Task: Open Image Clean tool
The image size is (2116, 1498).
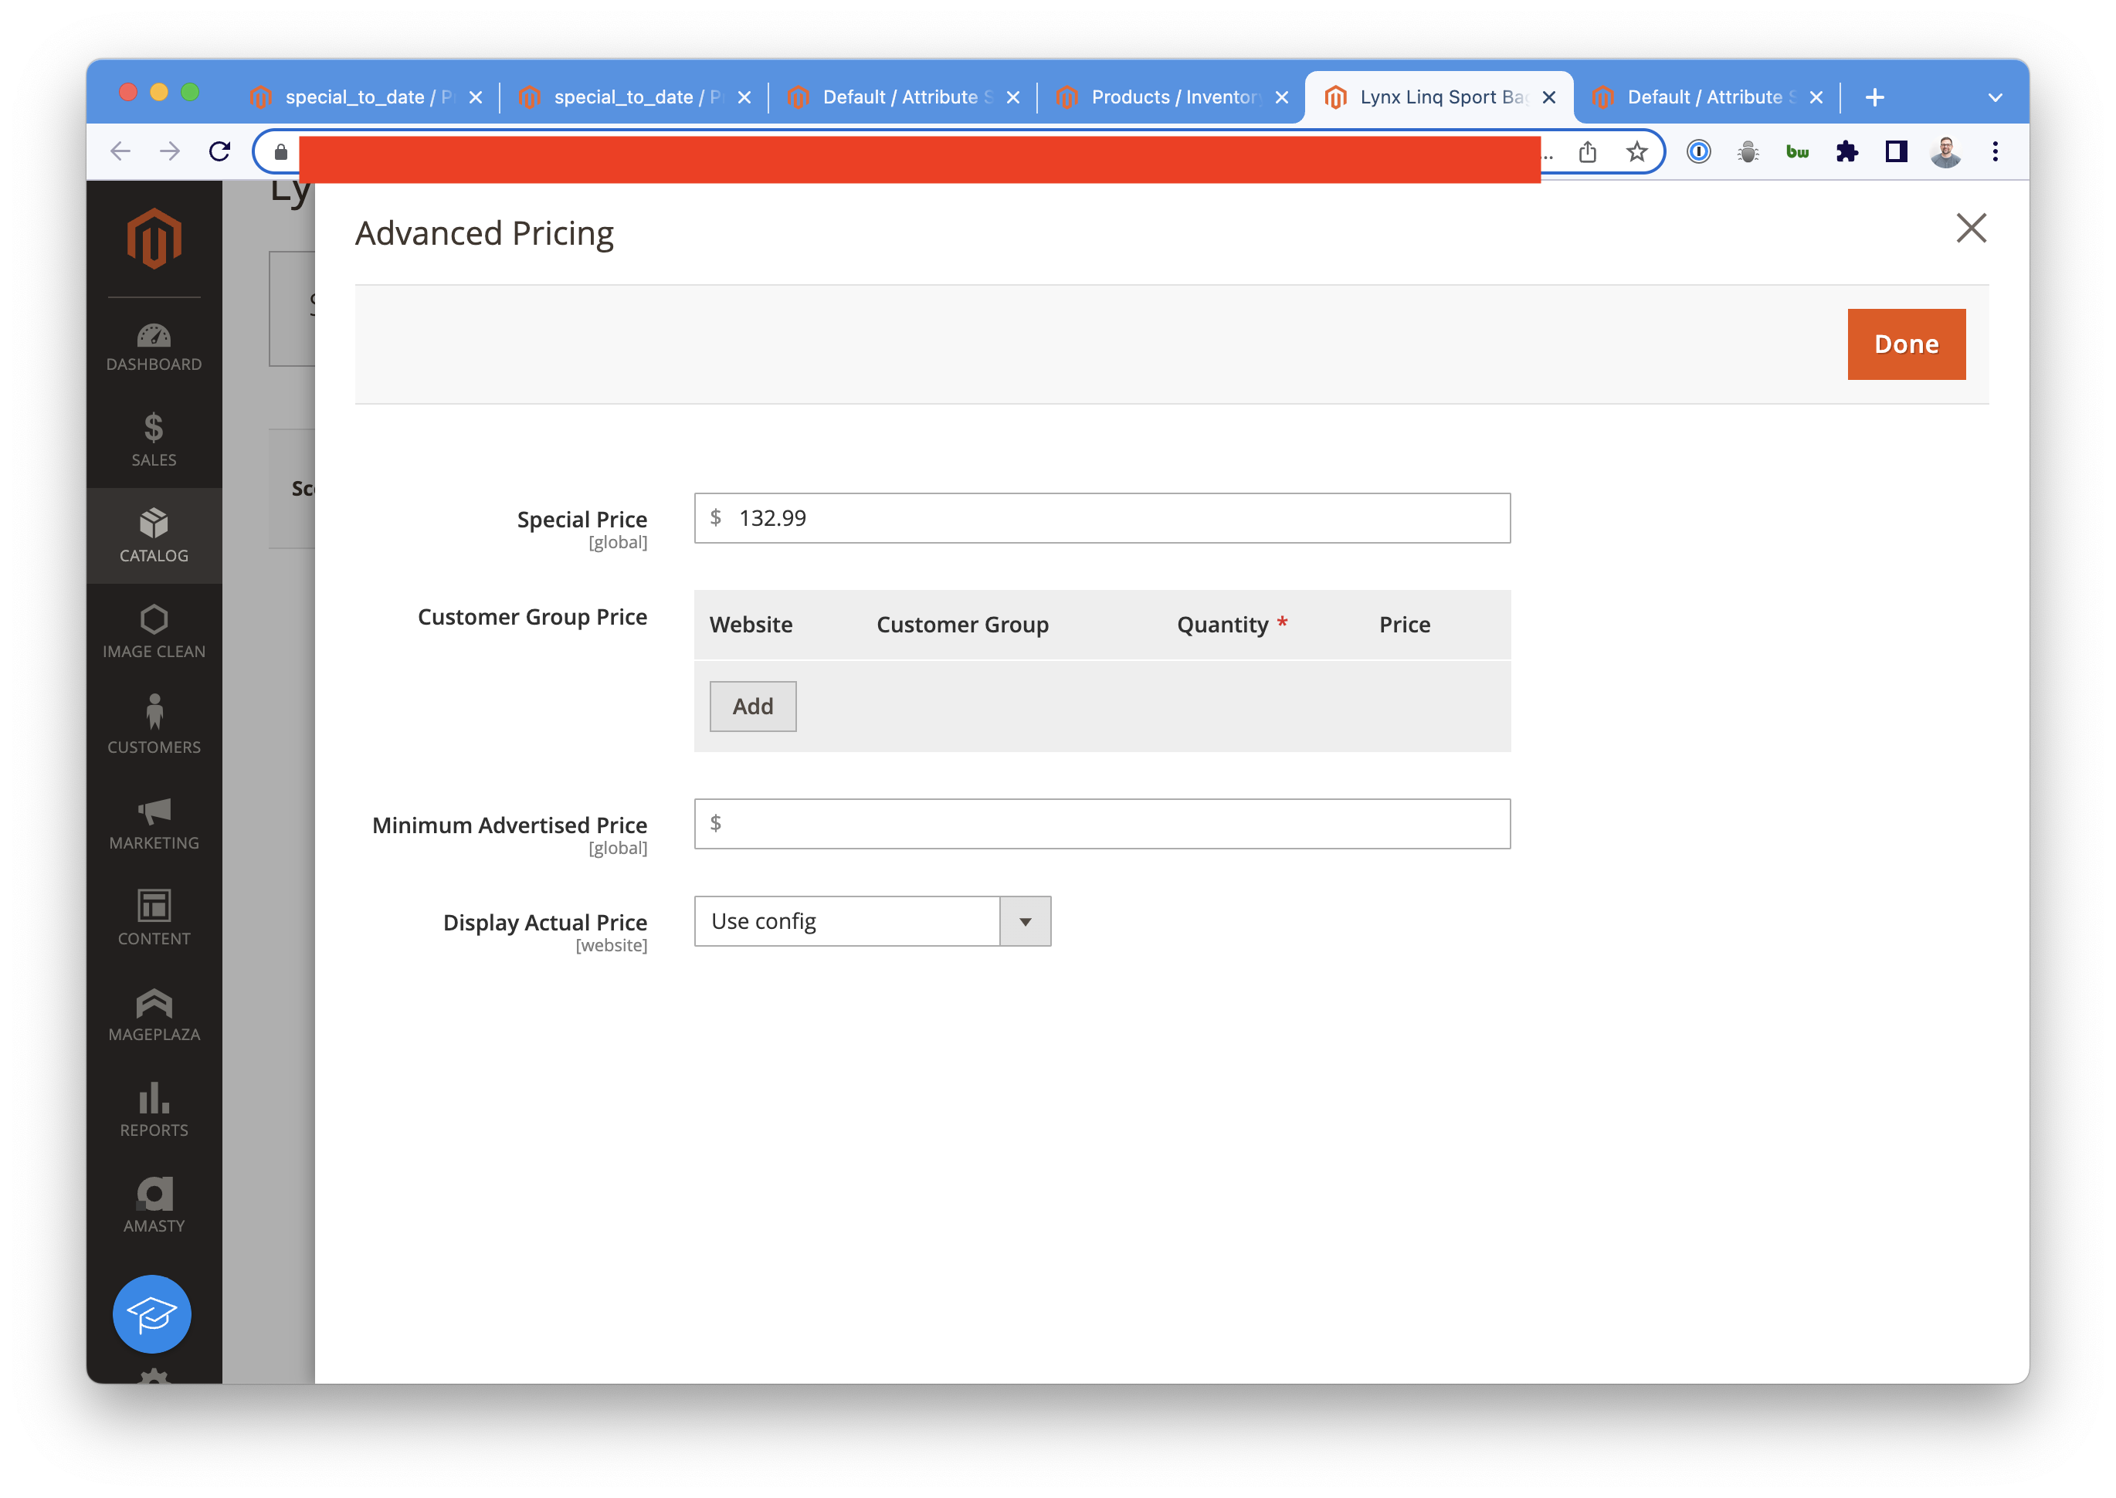Action: tap(152, 632)
